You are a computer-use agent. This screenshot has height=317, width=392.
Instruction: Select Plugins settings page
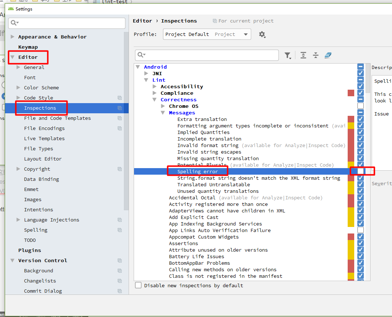[x=29, y=250]
